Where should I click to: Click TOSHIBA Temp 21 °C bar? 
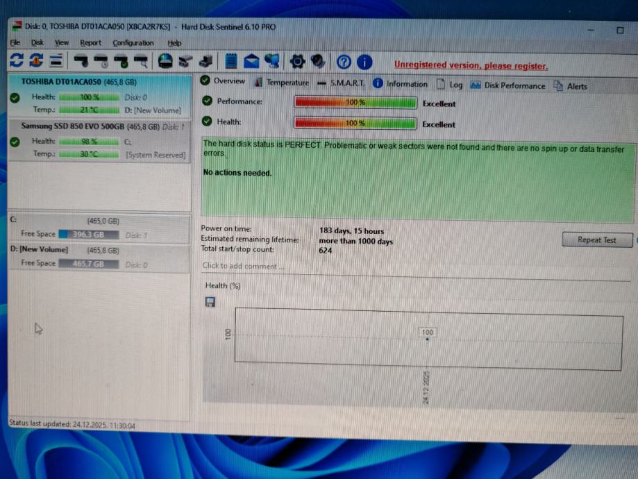pos(89,110)
